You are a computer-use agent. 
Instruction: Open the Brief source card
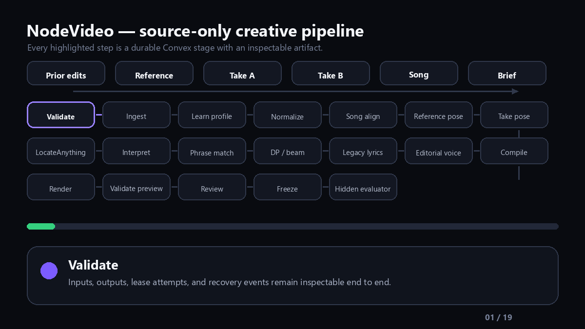click(507, 73)
